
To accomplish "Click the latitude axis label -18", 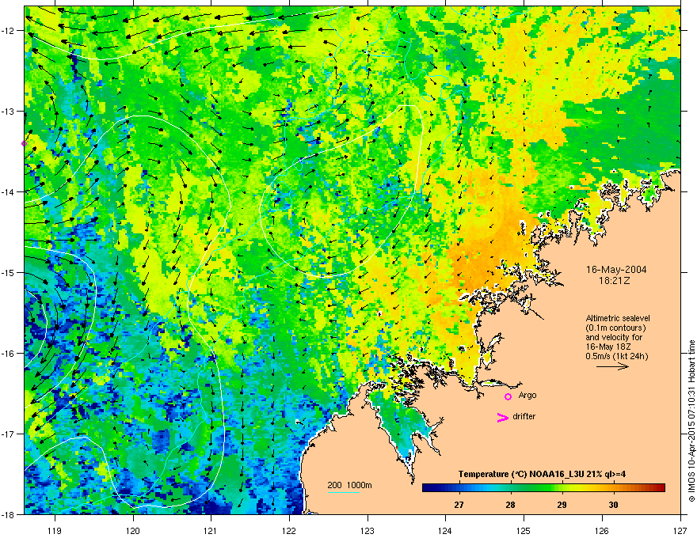I will 9,514.
